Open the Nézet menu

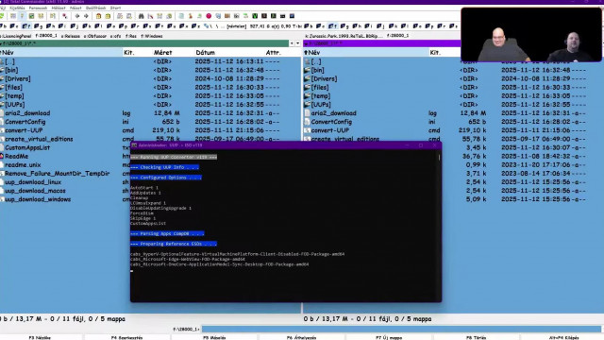coord(75,8)
